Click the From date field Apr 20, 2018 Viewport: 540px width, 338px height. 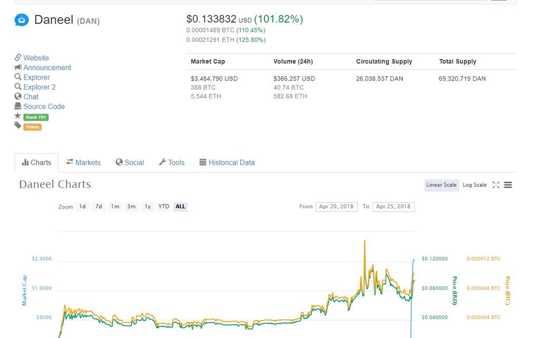(336, 207)
